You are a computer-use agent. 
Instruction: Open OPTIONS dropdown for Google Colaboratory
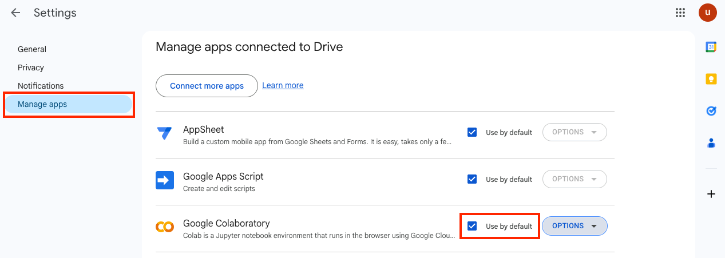click(x=575, y=226)
